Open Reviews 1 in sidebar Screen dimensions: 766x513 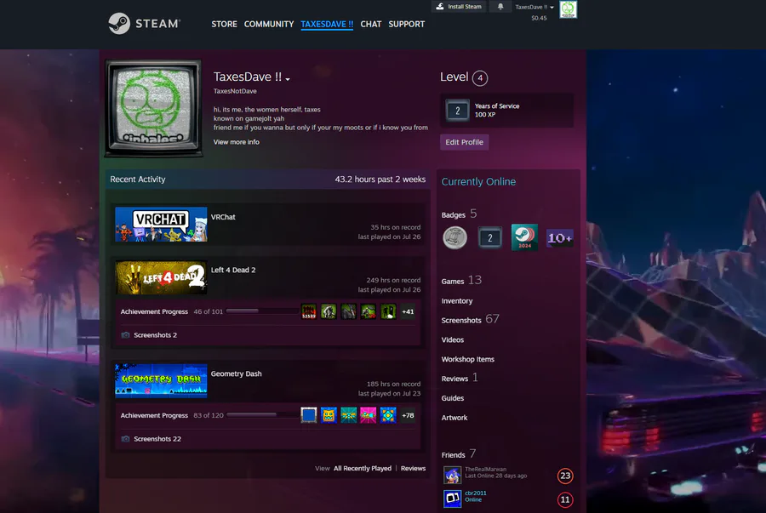(460, 379)
